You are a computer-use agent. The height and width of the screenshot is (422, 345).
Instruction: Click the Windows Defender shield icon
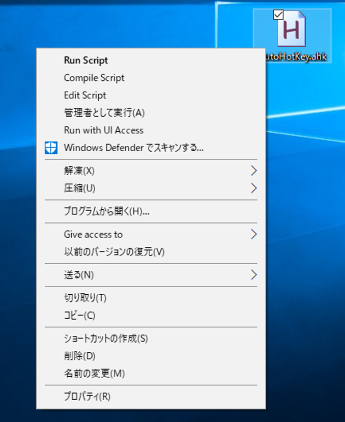click(51, 148)
